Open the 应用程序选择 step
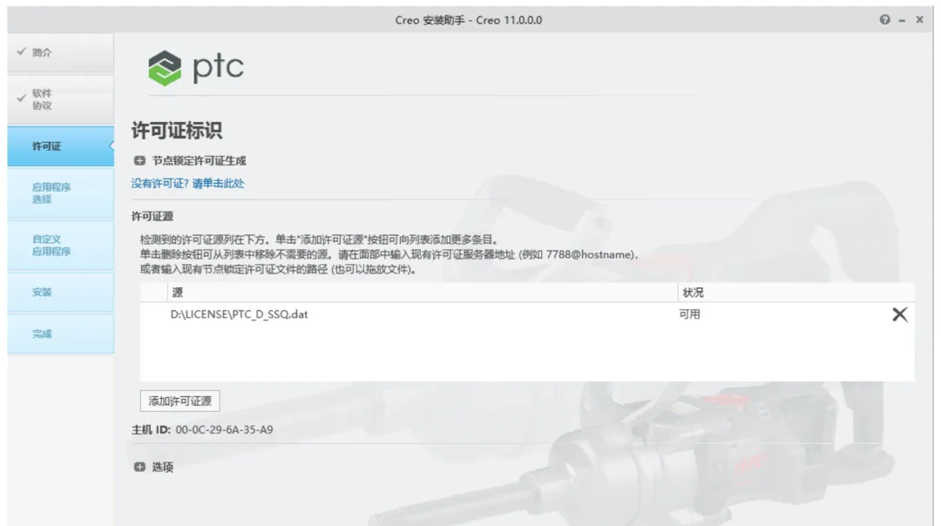941x526 pixels. tap(61, 193)
